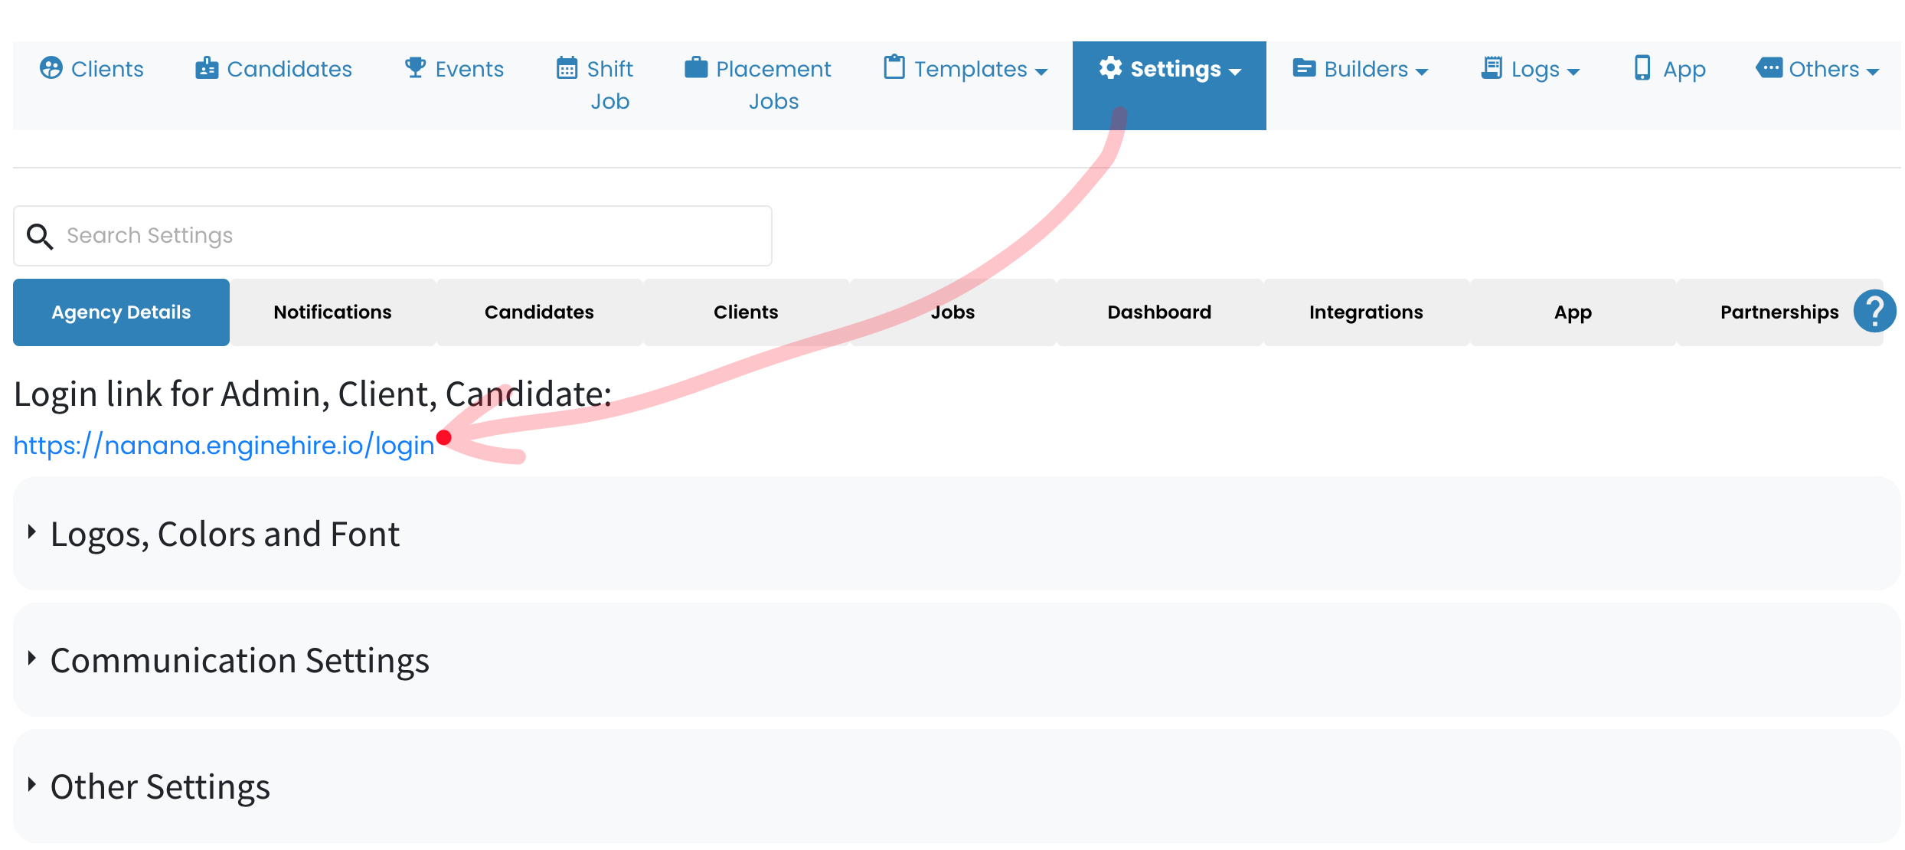Switch to the Candidates settings tab
Screen dimensions: 1905x850
540,312
